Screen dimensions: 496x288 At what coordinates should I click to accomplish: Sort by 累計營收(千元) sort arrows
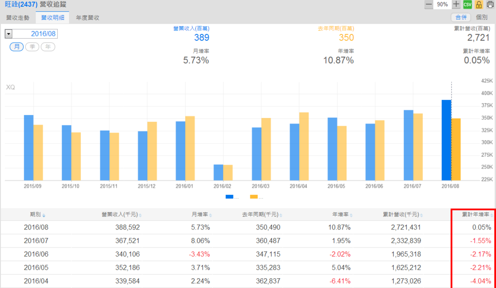422,215
